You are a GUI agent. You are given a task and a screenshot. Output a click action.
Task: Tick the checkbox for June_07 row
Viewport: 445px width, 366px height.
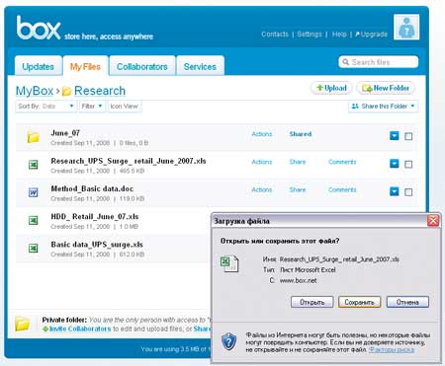[408, 136]
